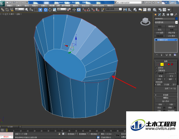This screenshot has height=139, width=179.
Task: Open the Curve Editor icon
Action: [145, 10]
